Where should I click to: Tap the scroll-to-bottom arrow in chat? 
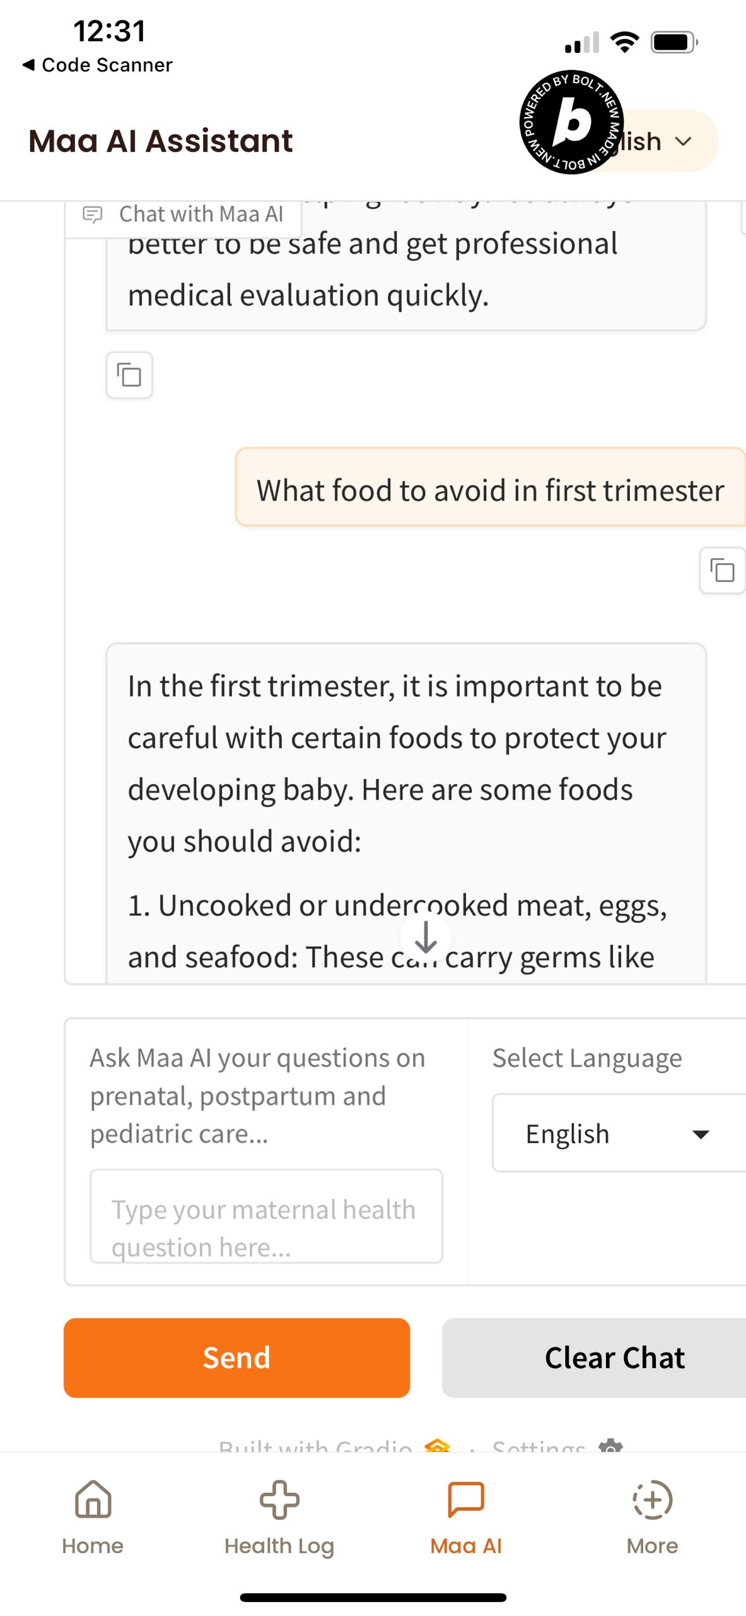pos(426,937)
